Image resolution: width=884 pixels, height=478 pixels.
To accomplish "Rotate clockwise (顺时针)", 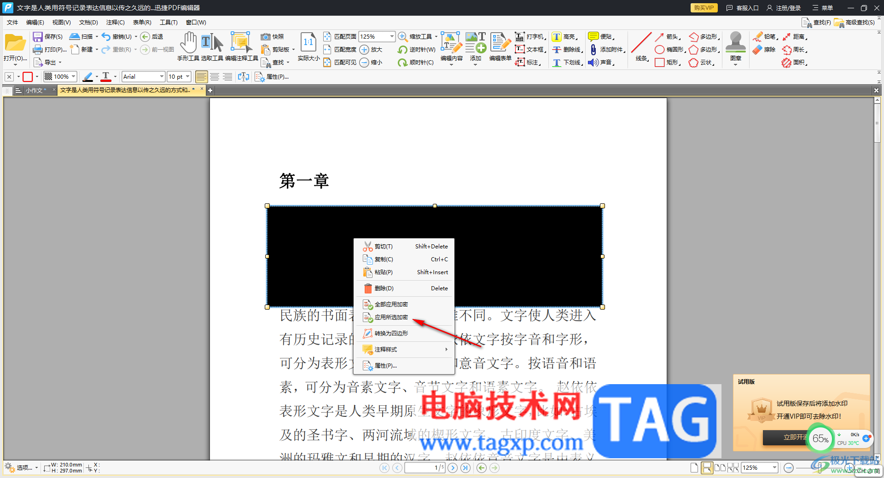I will (x=416, y=63).
